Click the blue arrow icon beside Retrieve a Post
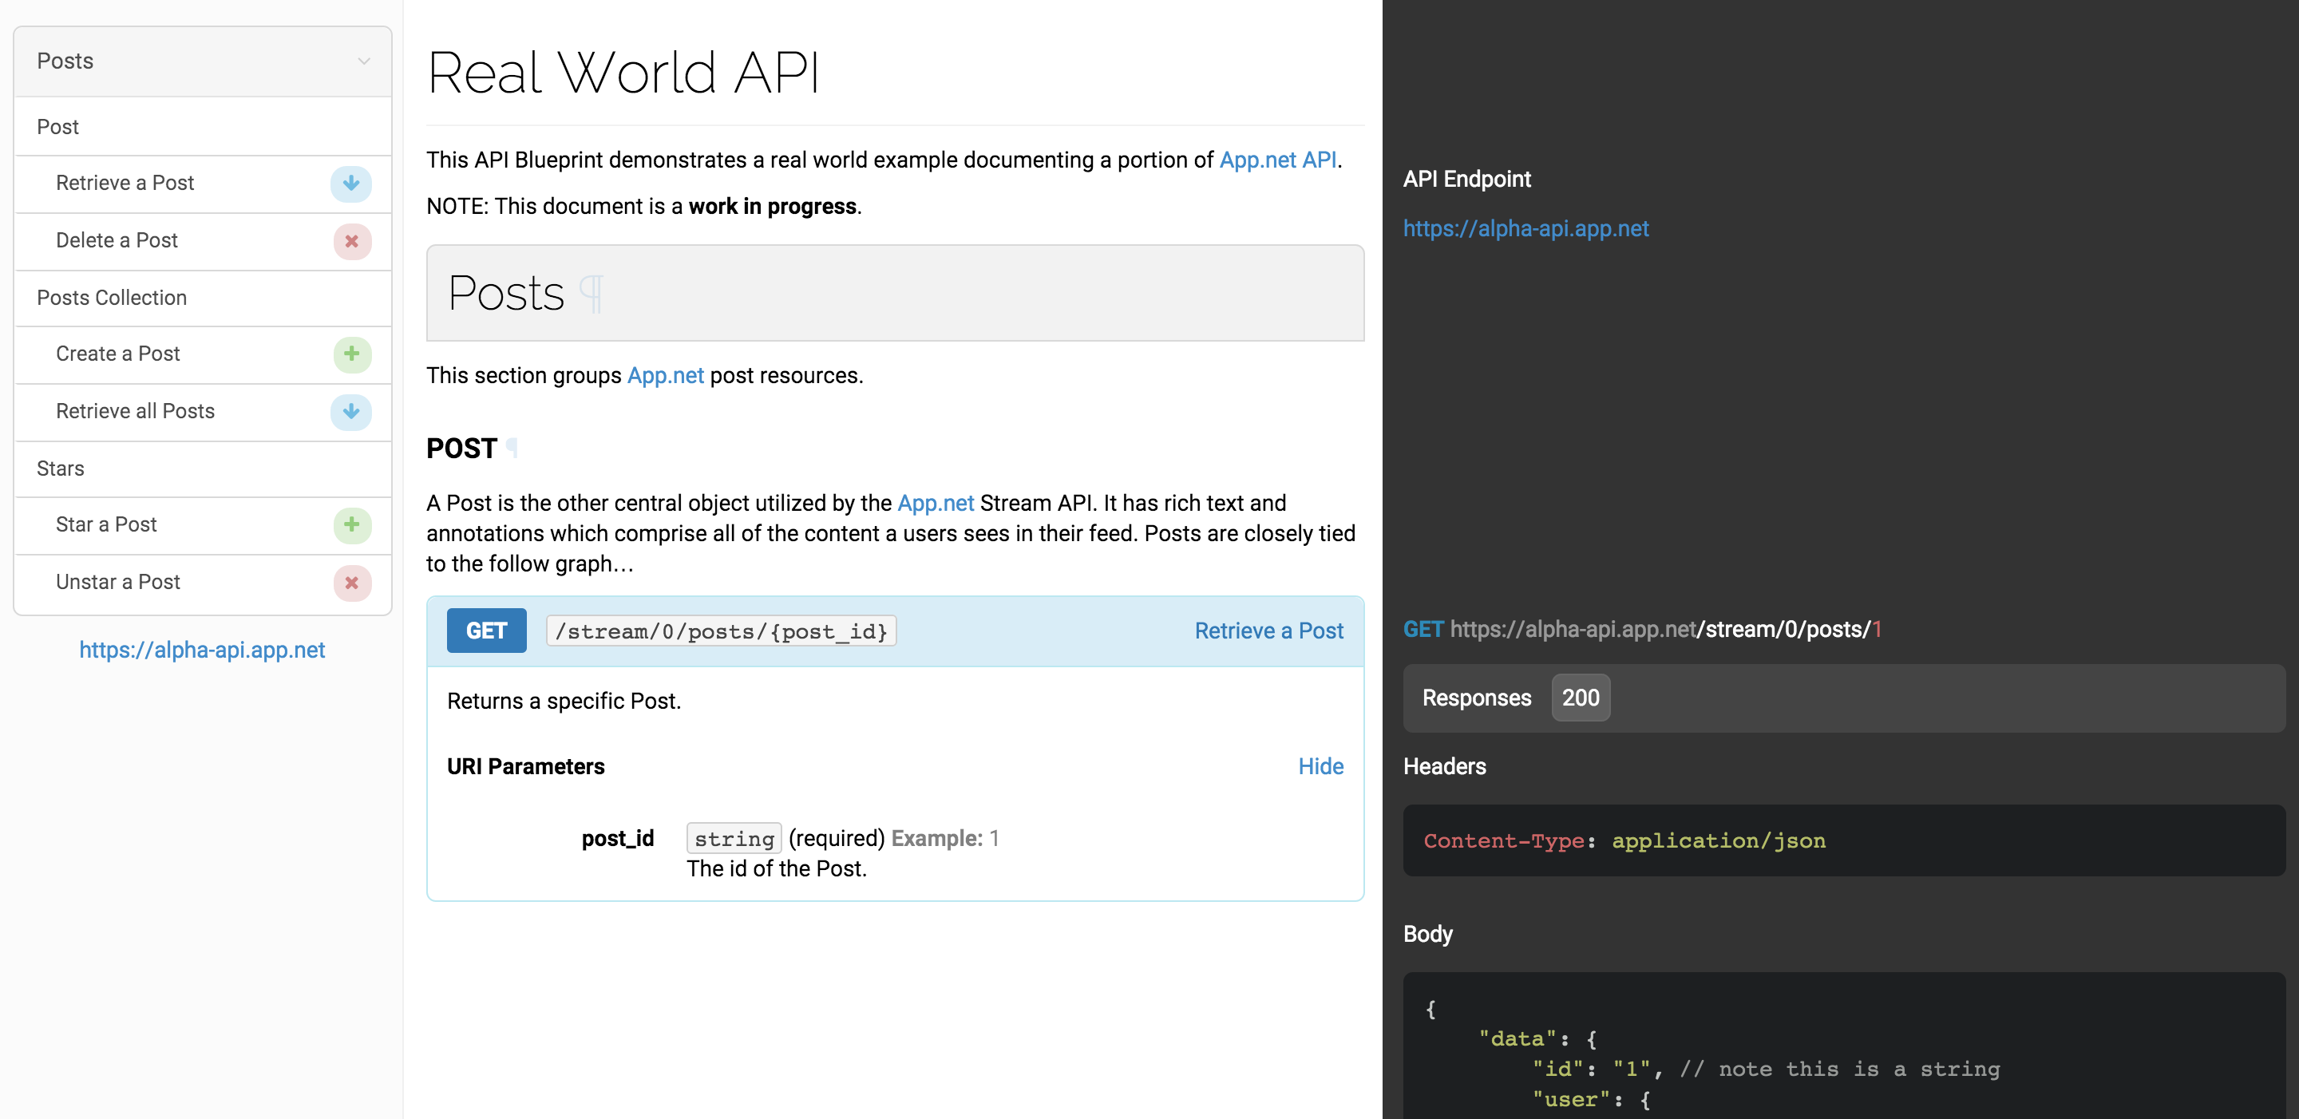The image size is (2299, 1119). tap(351, 183)
